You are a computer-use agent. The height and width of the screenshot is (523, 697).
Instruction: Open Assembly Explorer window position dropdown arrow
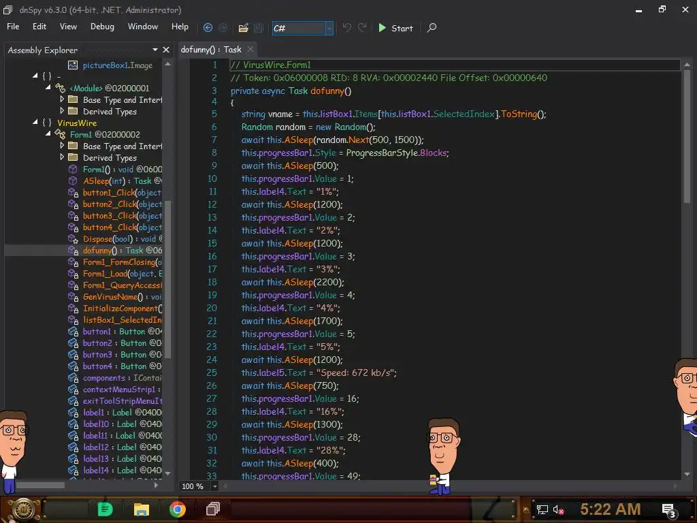point(155,50)
